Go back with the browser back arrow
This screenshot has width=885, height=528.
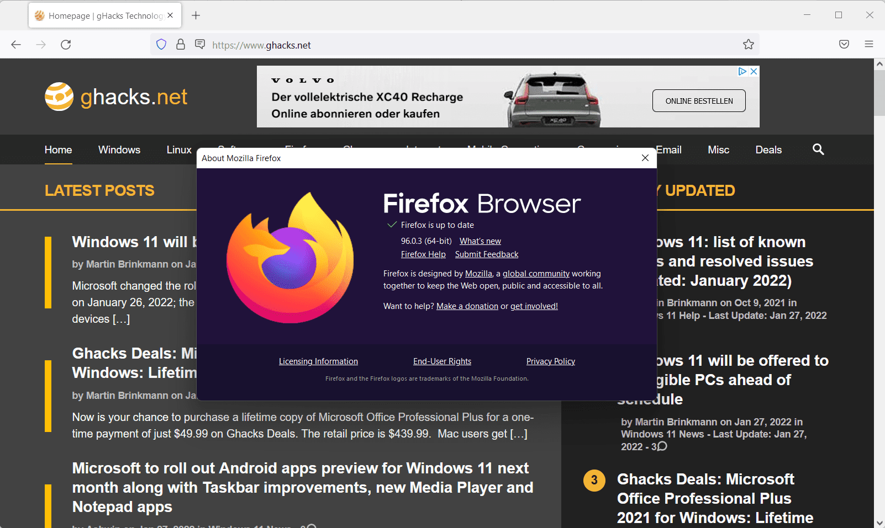16,45
